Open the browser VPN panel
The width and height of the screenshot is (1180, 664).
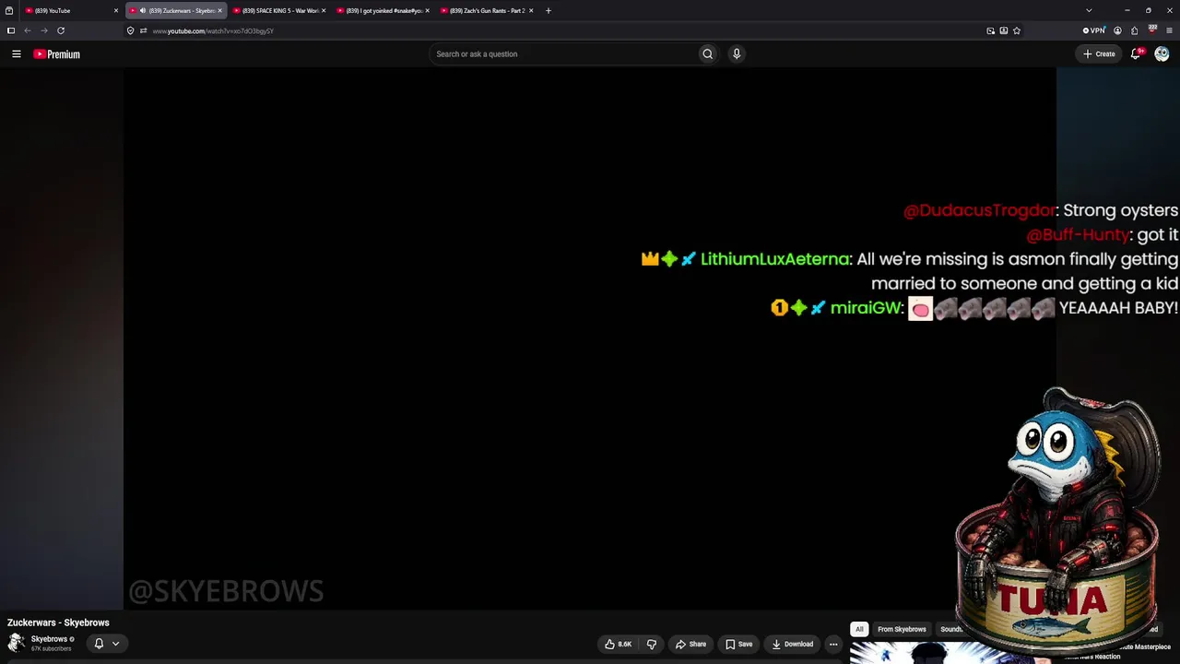point(1093,30)
